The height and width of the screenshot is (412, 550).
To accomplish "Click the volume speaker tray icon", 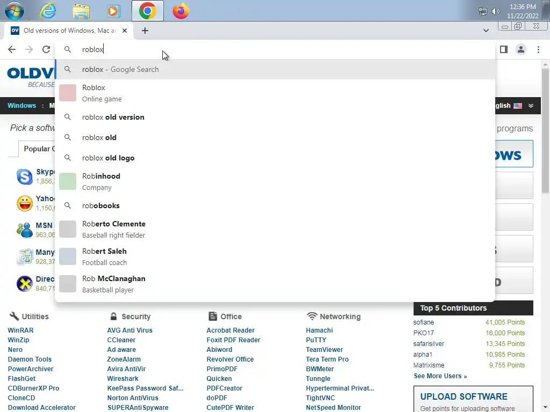I will click(x=495, y=11).
